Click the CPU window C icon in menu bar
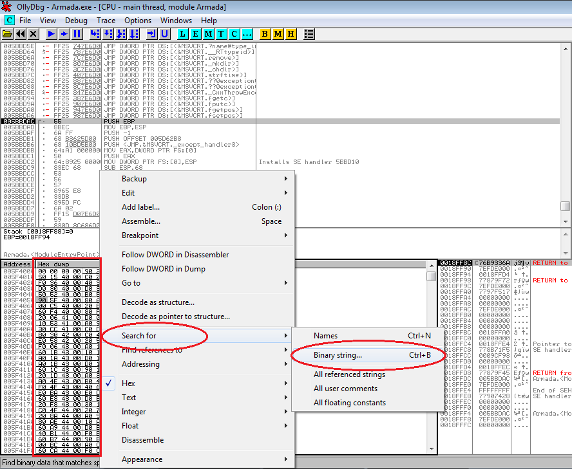This screenshot has width=572, height=469. click(9, 21)
